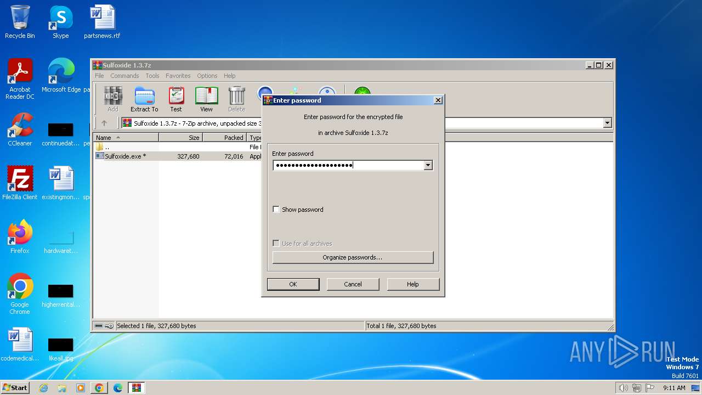Select the Google Chrome desktop shortcut

point(20,294)
